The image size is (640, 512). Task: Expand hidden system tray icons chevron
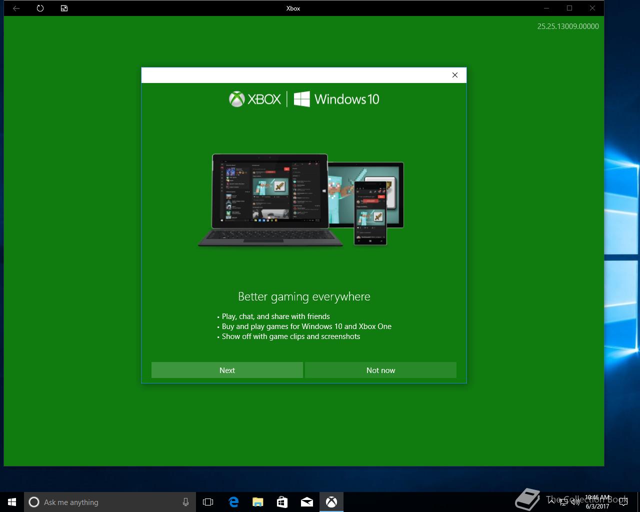[x=551, y=502]
